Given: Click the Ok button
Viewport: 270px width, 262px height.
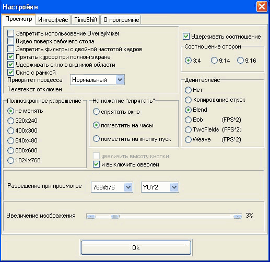Looking at the screenshot, I should 136,247.
